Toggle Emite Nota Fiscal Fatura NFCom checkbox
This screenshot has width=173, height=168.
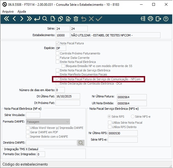(x=57, y=79)
